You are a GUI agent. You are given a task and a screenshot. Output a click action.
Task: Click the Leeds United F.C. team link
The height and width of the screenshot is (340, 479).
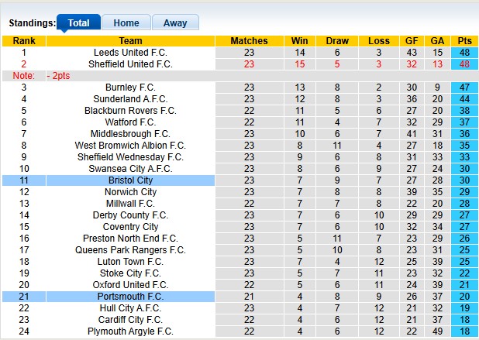point(130,53)
